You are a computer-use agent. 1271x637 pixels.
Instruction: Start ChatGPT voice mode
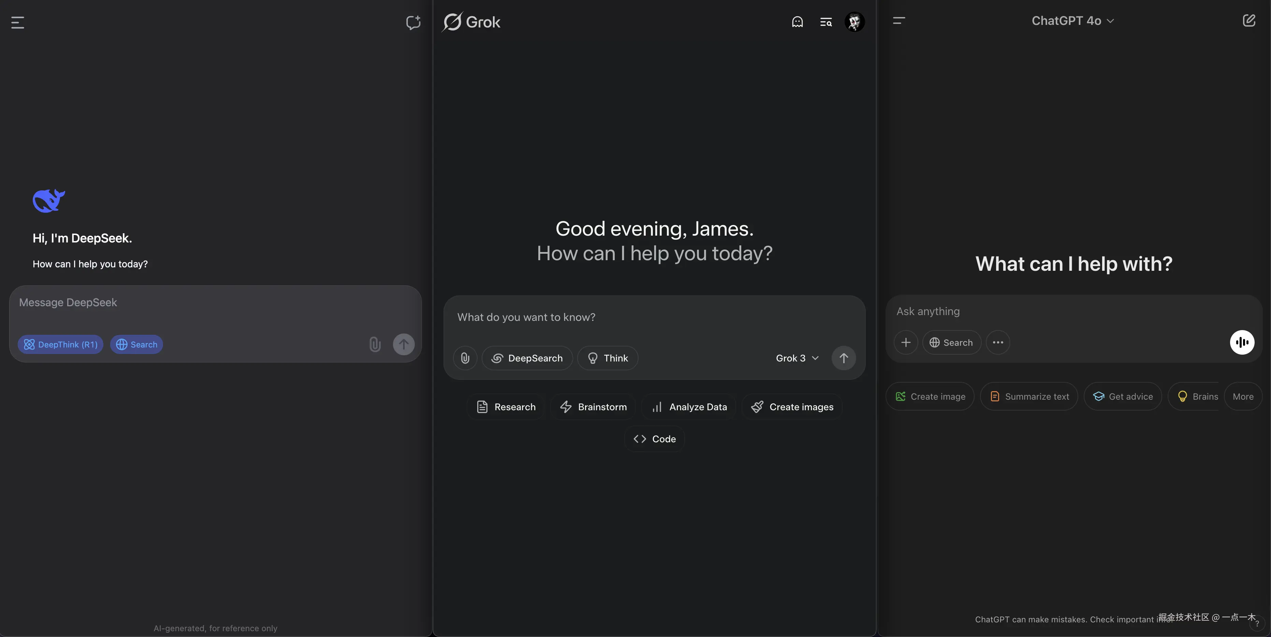(1242, 342)
